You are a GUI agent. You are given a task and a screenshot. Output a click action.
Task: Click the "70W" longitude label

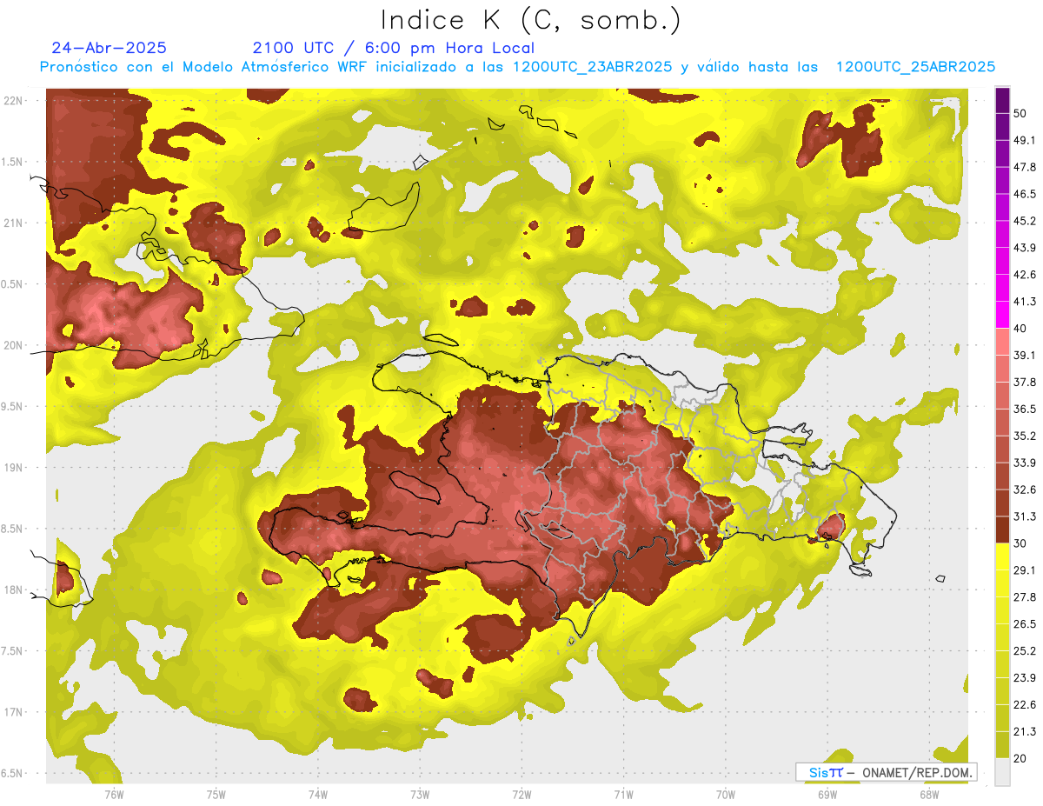click(725, 795)
